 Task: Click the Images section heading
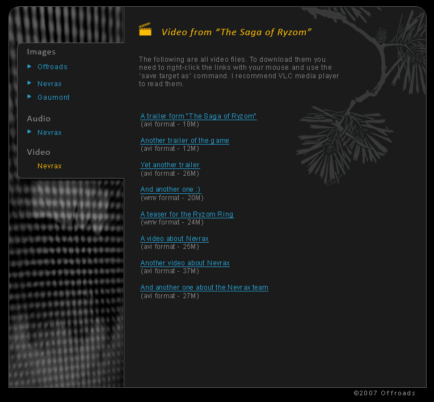[x=41, y=52]
